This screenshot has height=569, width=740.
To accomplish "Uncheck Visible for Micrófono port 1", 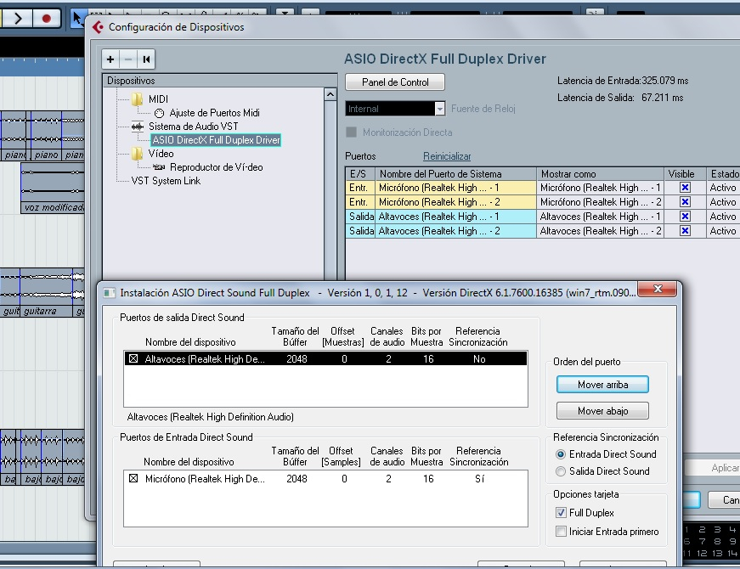I will point(685,188).
